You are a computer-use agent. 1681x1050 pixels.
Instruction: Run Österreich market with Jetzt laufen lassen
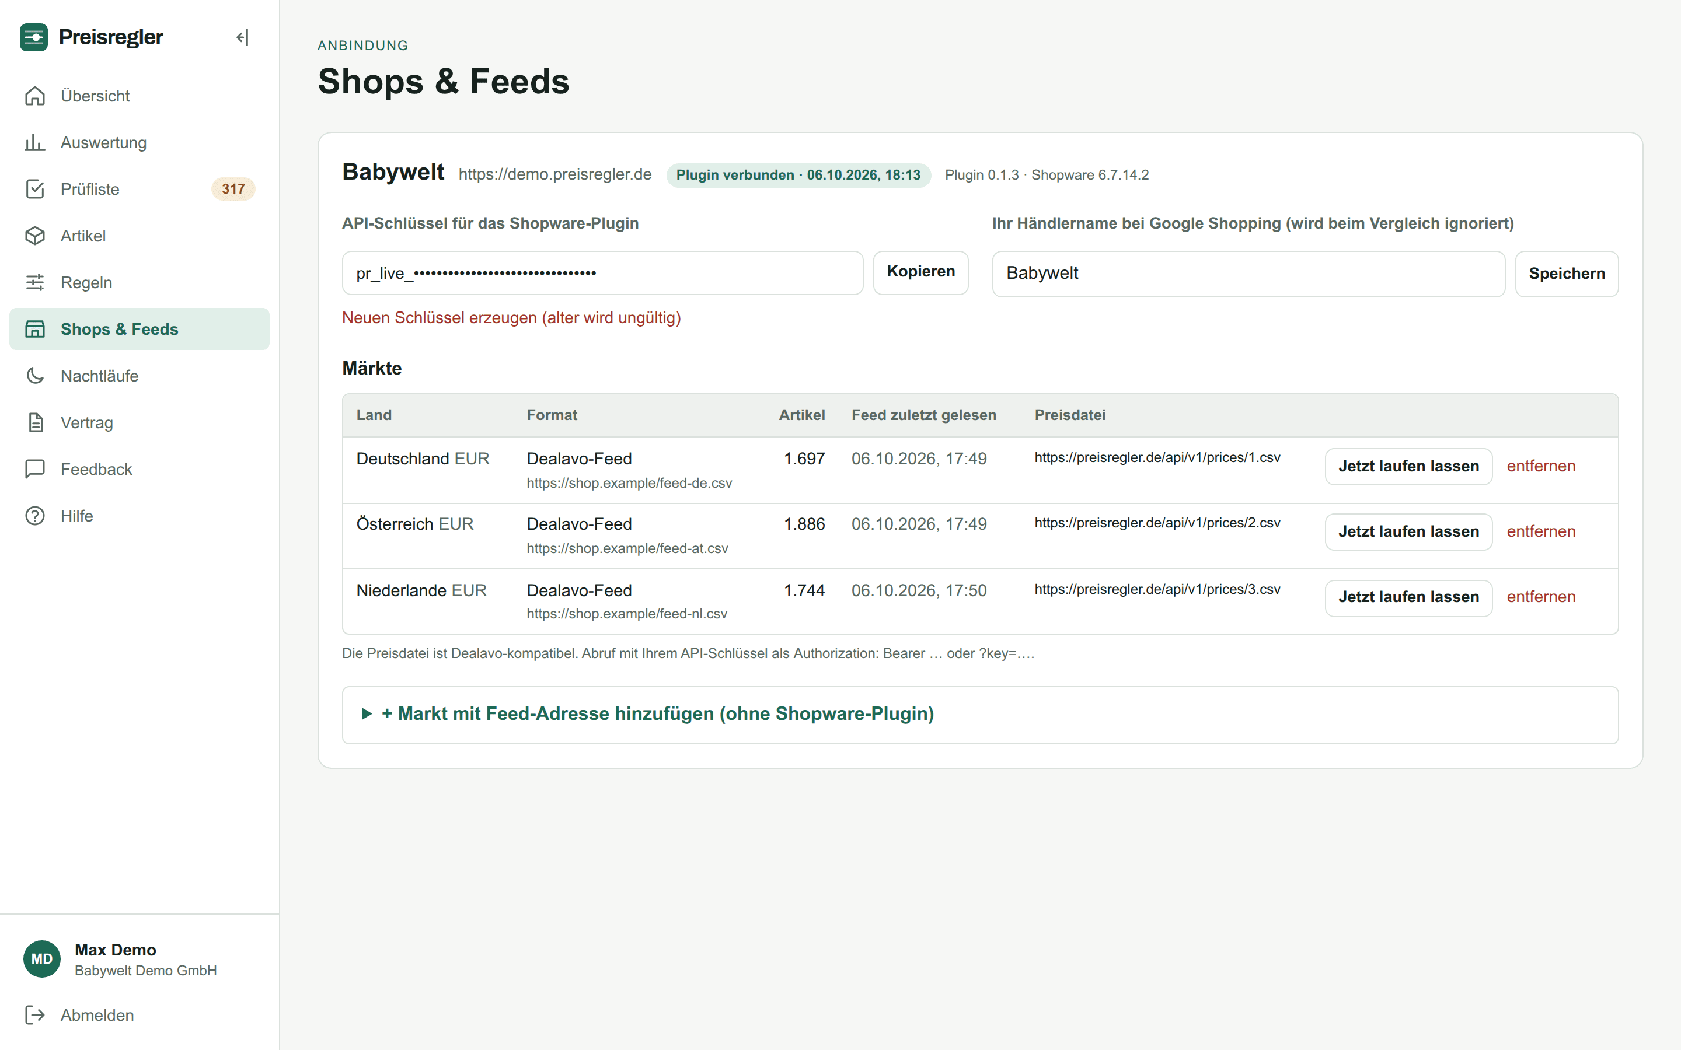(x=1408, y=531)
